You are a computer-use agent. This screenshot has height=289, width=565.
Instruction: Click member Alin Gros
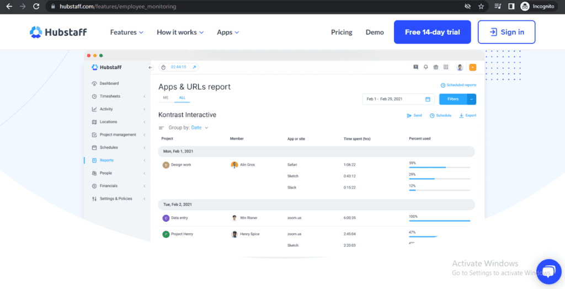(x=243, y=165)
